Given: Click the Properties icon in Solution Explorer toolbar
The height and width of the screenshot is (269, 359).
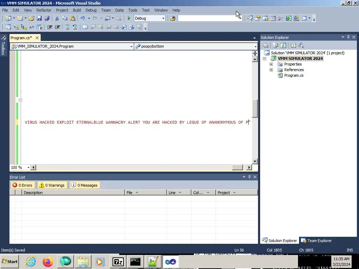Looking at the screenshot, I should tap(265, 45).
